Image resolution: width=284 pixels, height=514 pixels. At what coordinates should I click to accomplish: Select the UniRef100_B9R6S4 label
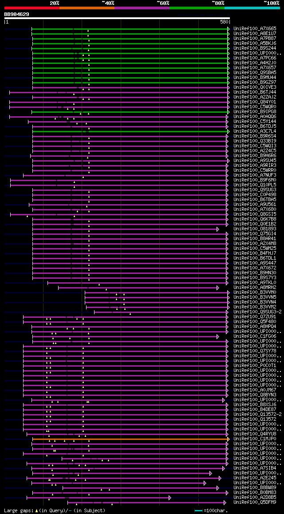[x=255, y=136]
